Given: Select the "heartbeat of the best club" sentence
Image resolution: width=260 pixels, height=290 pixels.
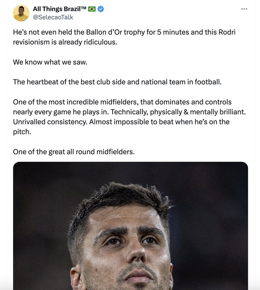Looking at the screenshot, I should 117,82.
